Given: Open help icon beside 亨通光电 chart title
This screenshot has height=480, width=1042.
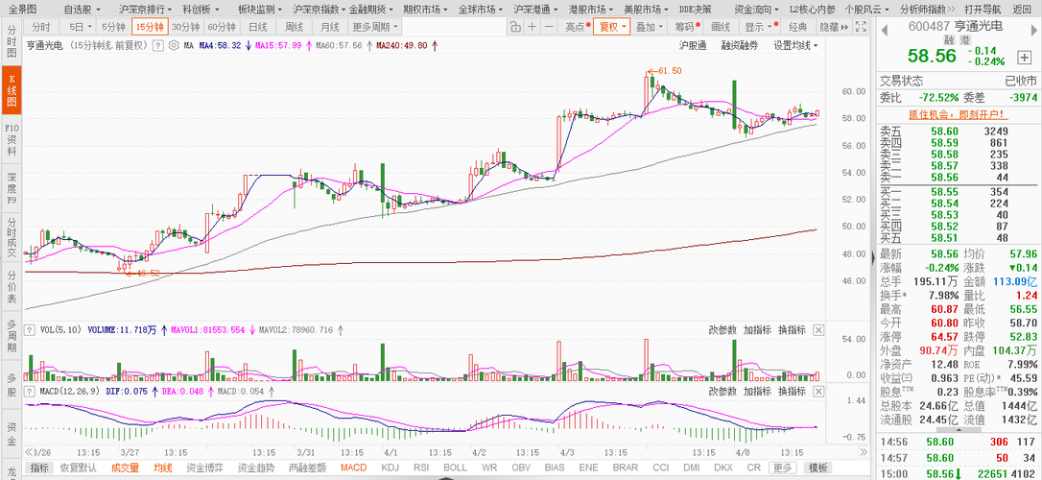Looking at the screenshot, I should 158,46.
